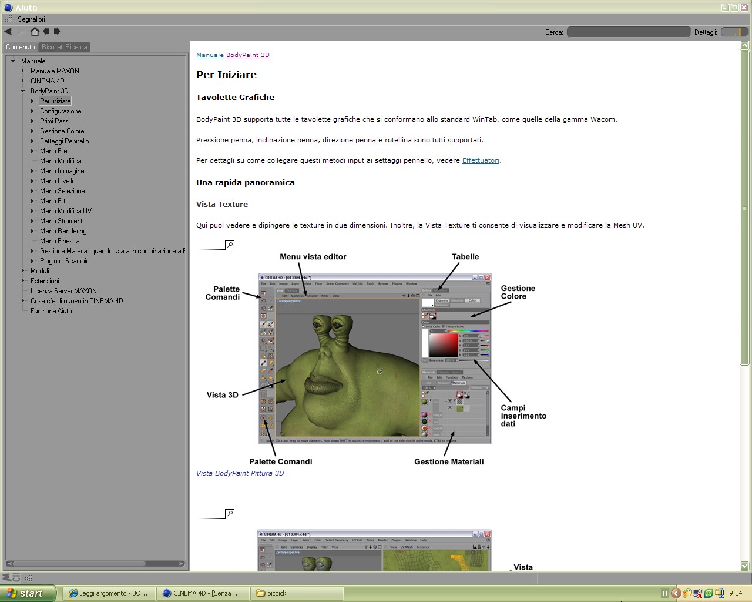Open the help home page icon
The image size is (752, 602).
[x=35, y=31]
